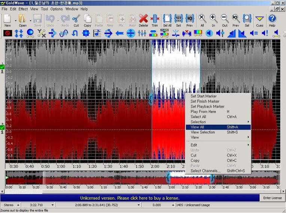The height and width of the screenshot is (213, 286).
Task: Open Help with the question mark icon
Action: pos(272,21)
